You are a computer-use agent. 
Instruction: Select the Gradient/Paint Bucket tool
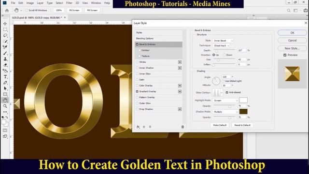click(5, 71)
